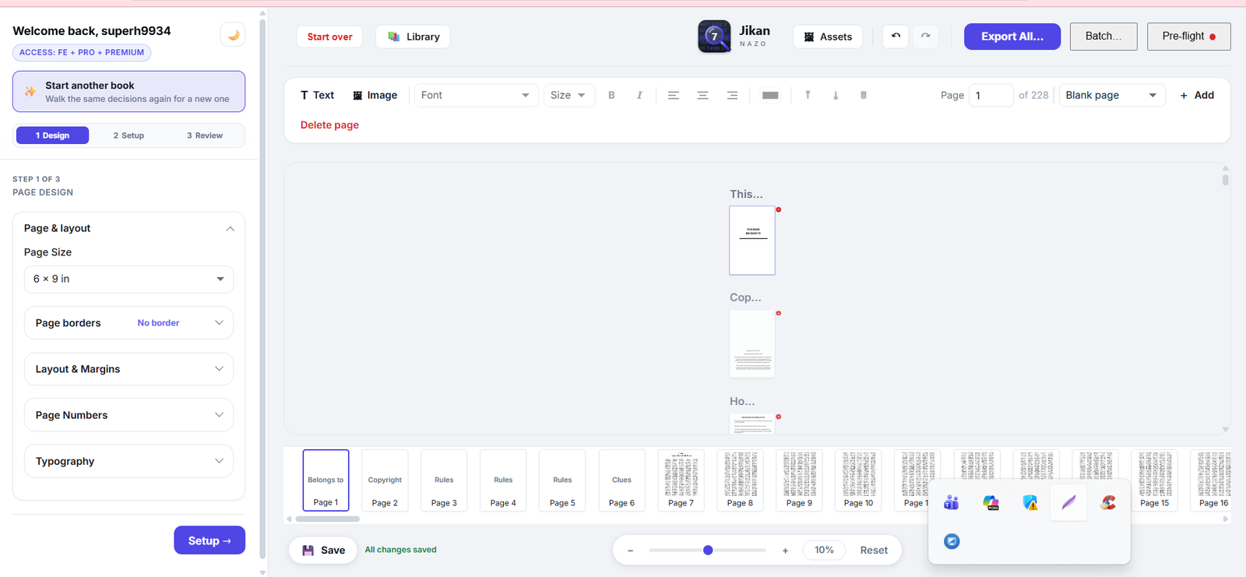The width and height of the screenshot is (1246, 577).
Task: Toggle dark mode with the moon icon
Action: [233, 35]
